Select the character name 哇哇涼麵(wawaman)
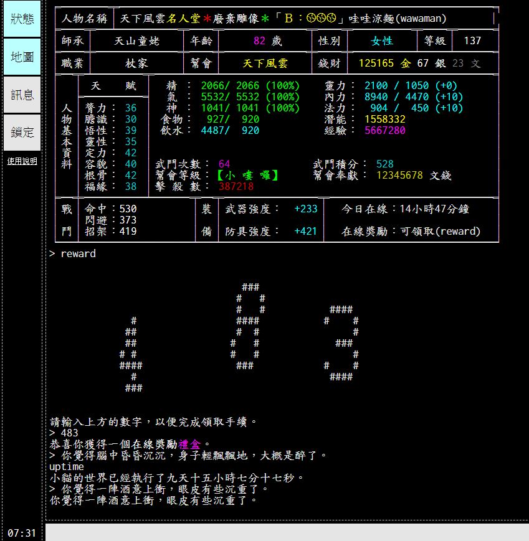This screenshot has height=541, width=529. (397, 18)
